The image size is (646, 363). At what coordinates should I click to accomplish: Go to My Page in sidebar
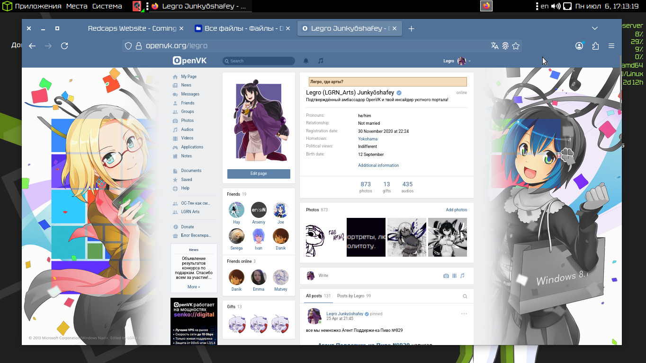(x=188, y=77)
